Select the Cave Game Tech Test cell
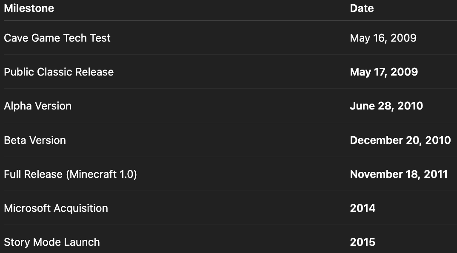This screenshot has height=253, width=457. tap(57, 38)
